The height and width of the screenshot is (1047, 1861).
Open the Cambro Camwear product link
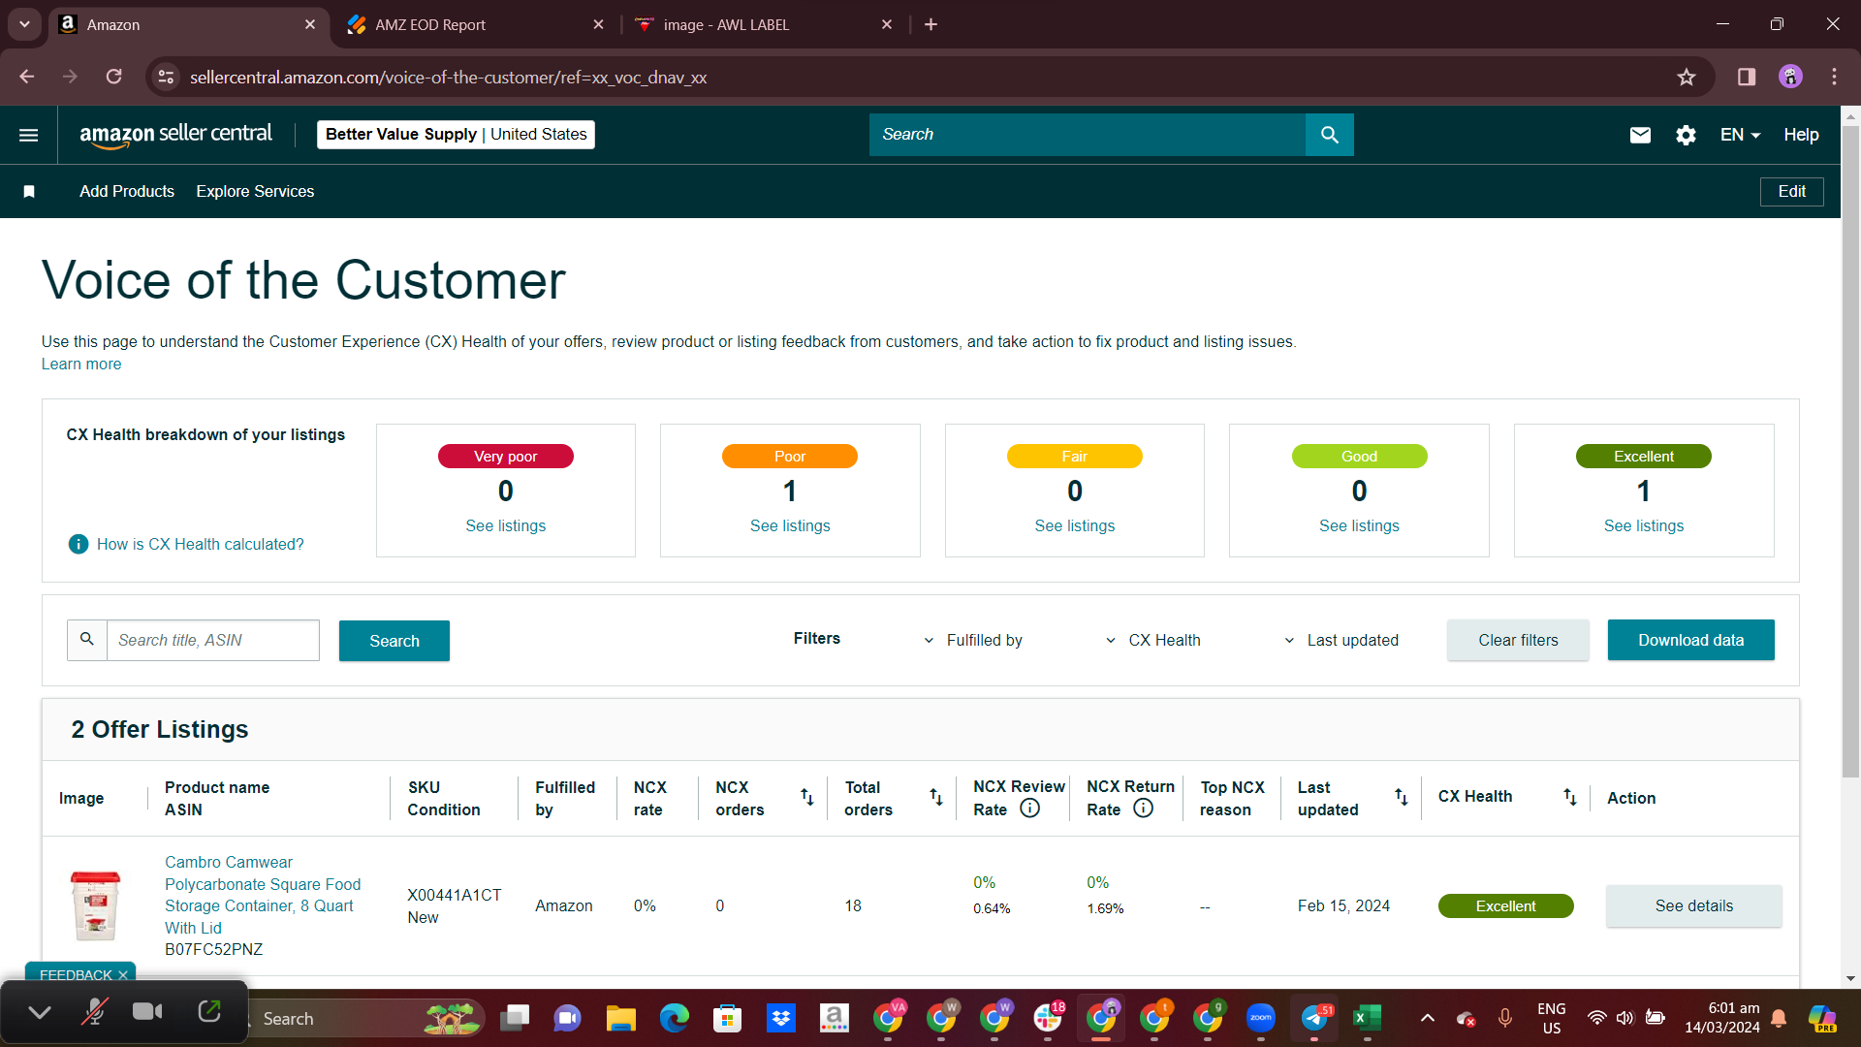tap(263, 895)
